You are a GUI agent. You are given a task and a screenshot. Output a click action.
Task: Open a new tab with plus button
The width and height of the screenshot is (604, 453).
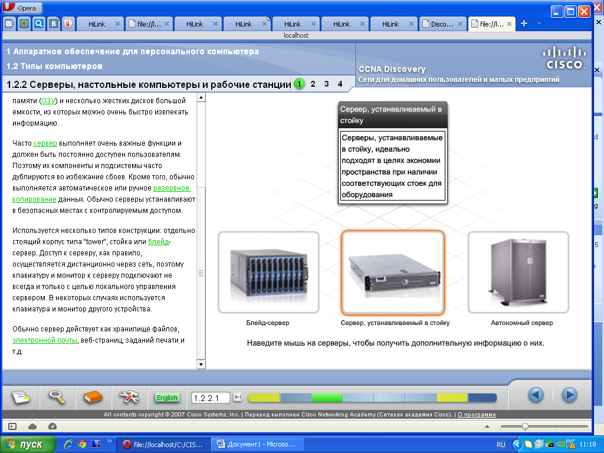tap(524, 24)
